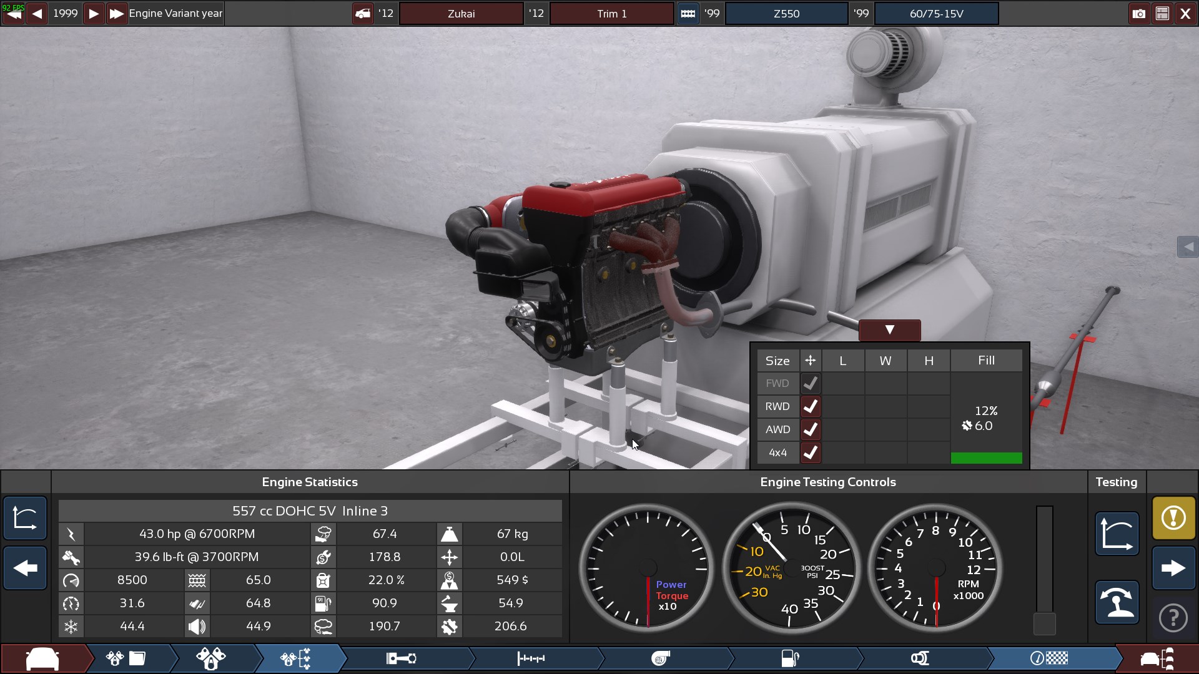The height and width of the screenshot is (674, 1199).
Task: Click the Trim 1 name field
Action: [612, 13]
